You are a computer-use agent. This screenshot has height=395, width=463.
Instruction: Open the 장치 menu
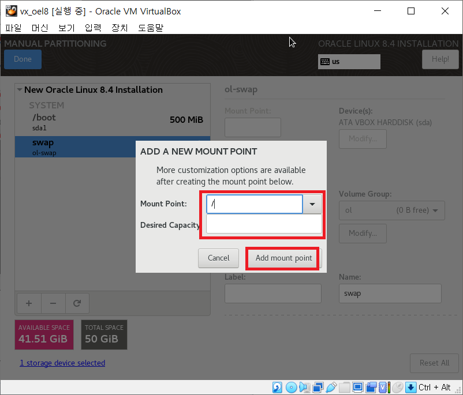(120, 28)
